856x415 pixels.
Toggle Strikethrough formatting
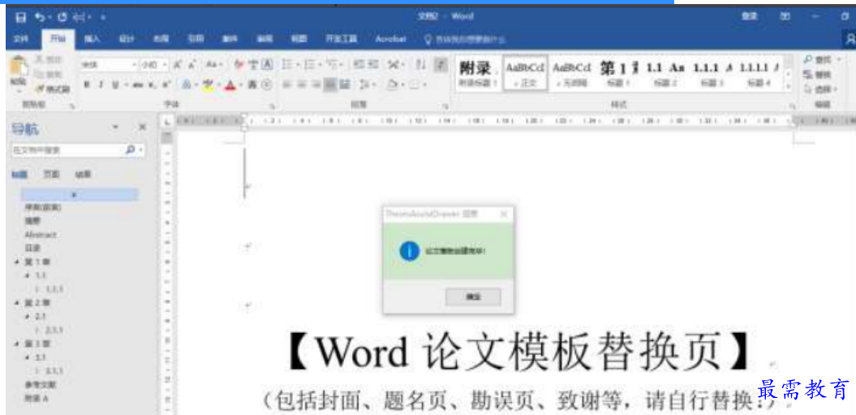pos(140,84)
